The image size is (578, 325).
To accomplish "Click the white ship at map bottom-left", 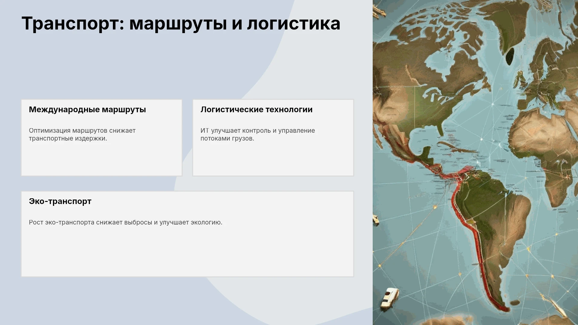I will click(x=390, y=297).
